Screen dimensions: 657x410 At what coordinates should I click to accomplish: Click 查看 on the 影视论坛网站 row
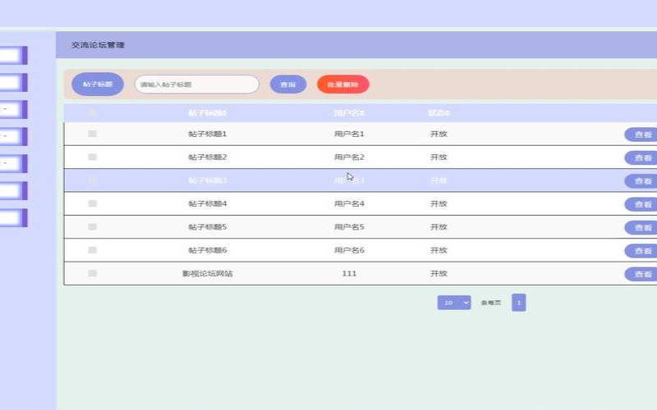point(641,274)
